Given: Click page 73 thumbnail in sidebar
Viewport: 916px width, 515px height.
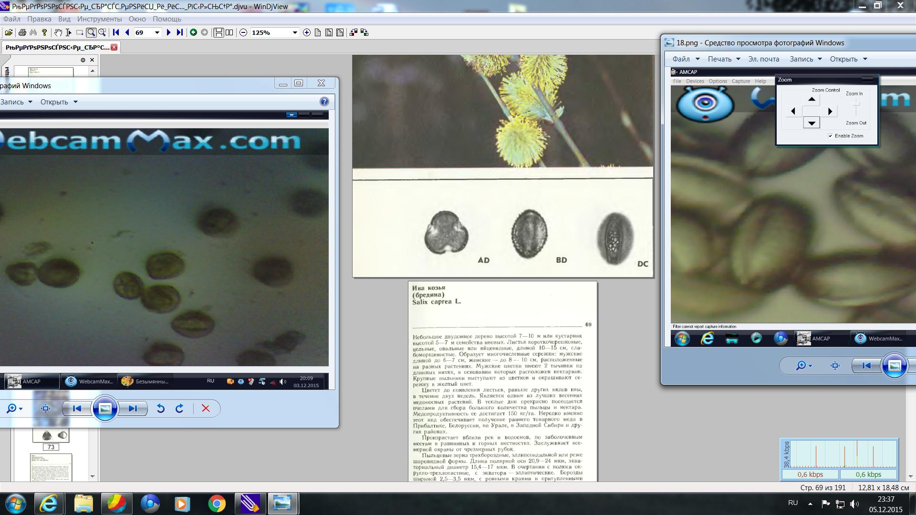Looking at the screenshot, I should tap(51, 435).
